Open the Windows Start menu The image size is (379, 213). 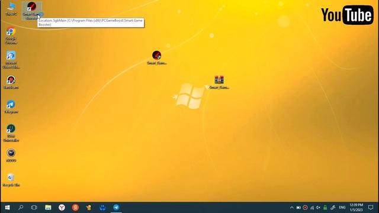tap(7, 208)
